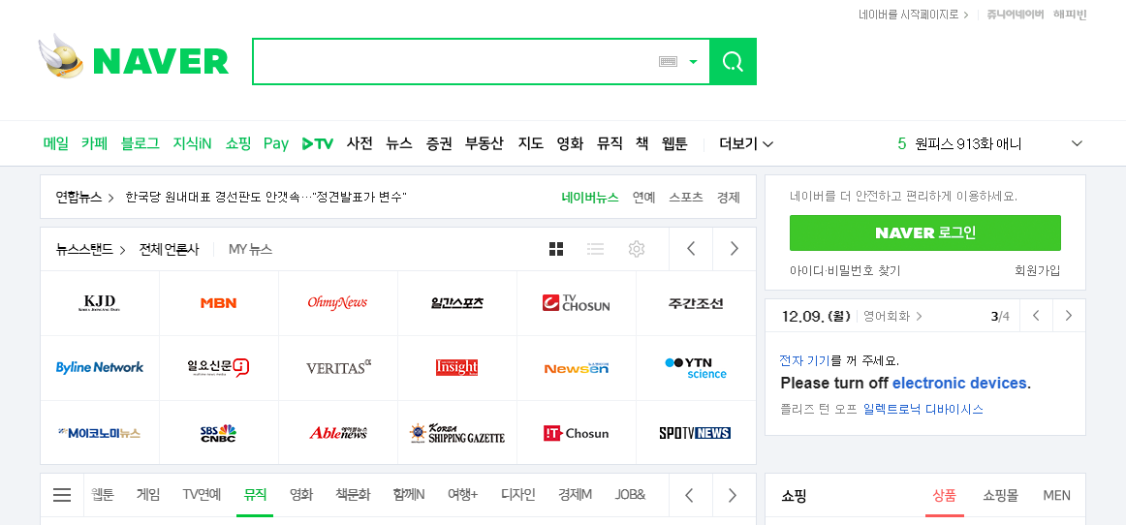Select the TV연예 topic tab
Image resolution: width=1126 pixels, height=525 pixels.
click(x=202, y=495)
